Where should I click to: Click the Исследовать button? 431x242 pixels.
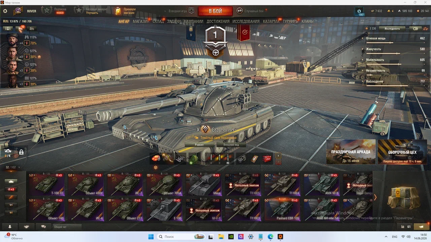tap(392, 29)
